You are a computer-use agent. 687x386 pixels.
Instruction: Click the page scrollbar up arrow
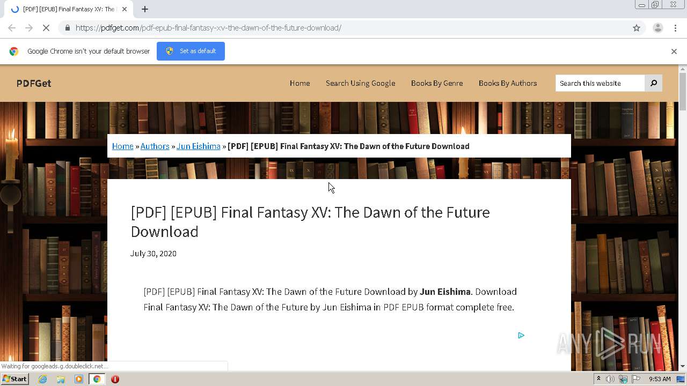(x=683, y=69)
